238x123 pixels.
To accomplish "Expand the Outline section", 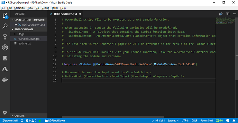I will [x=19, y=116].
